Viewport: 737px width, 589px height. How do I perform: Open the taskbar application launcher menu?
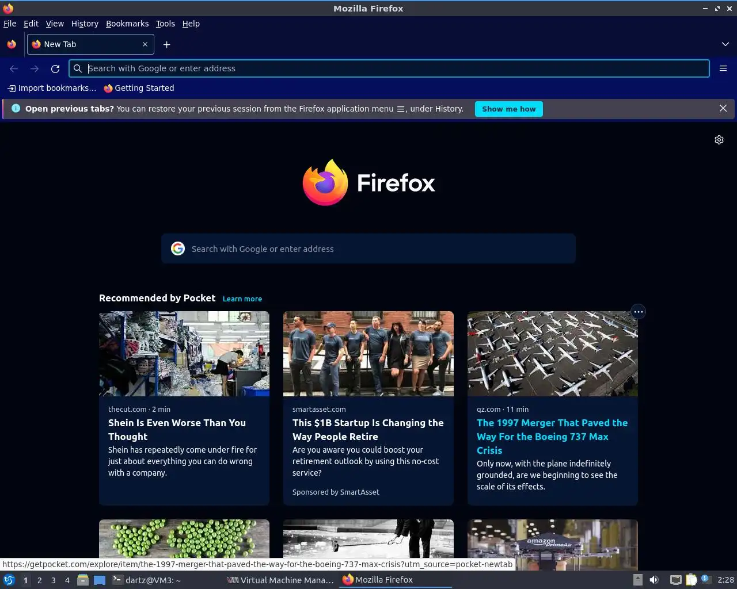[9, 580]
